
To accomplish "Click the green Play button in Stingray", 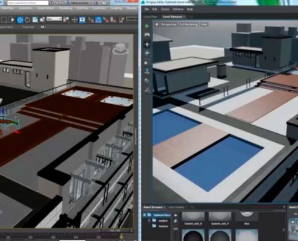I will point(147,26).
